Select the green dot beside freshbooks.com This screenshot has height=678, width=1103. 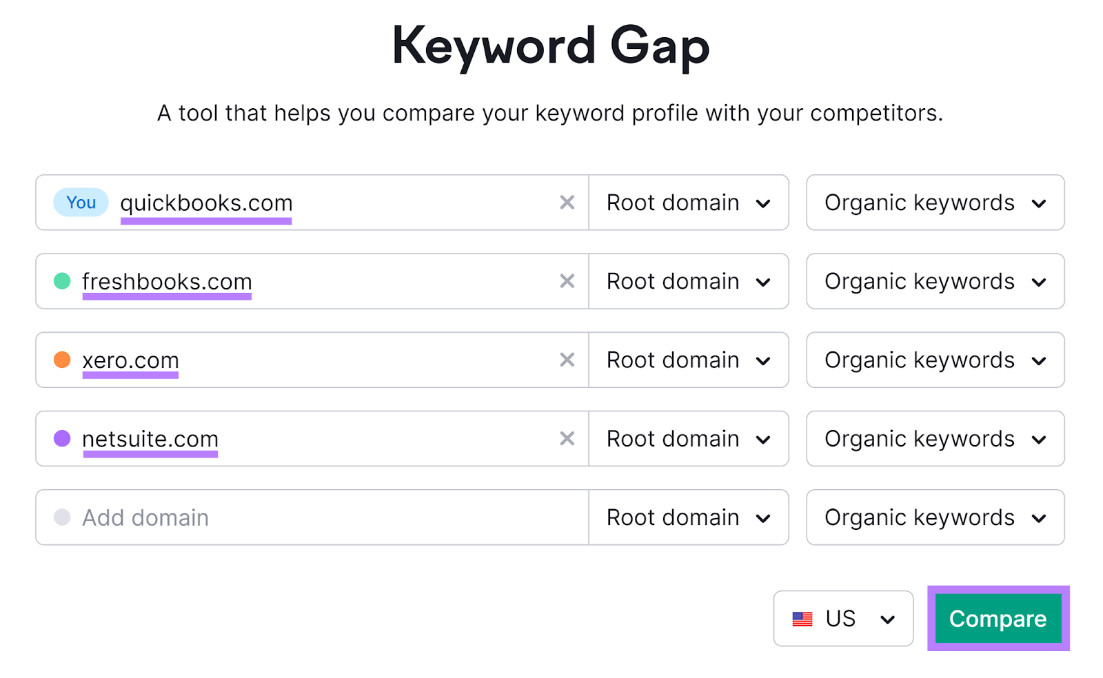pos(61,281)
